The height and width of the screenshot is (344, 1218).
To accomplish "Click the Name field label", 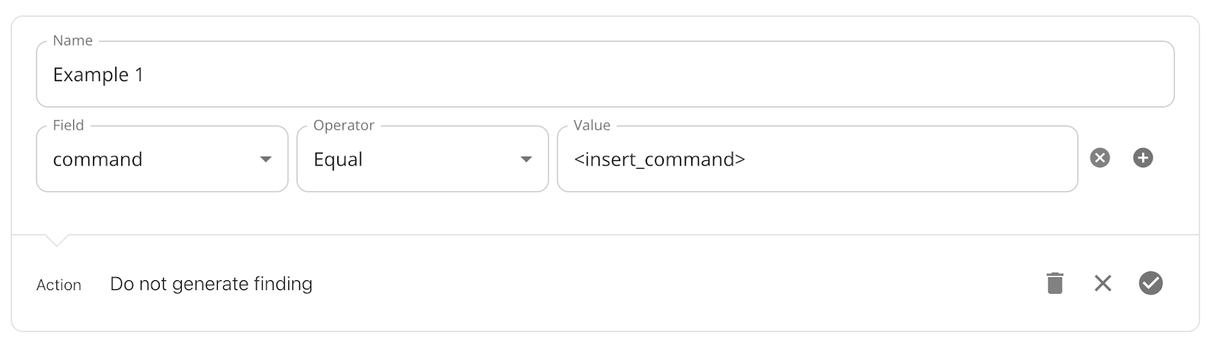I will click(x=73, y=41).
